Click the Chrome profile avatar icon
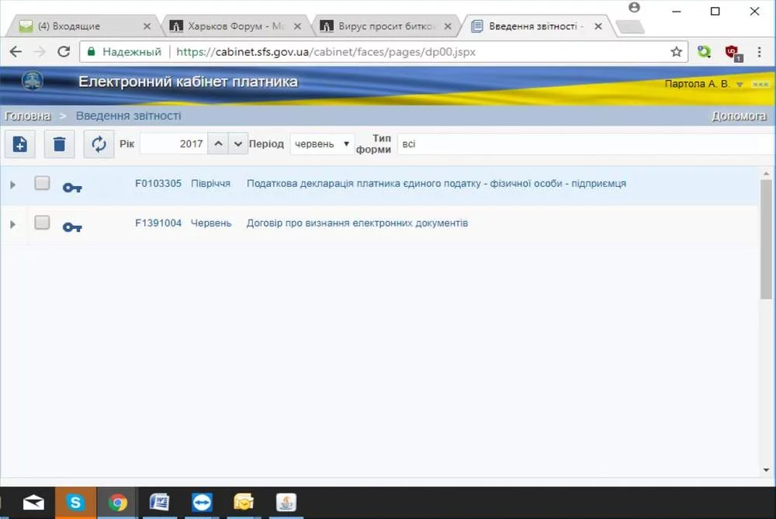The width and height of the screenshot is (776, 519). [634, 8]
